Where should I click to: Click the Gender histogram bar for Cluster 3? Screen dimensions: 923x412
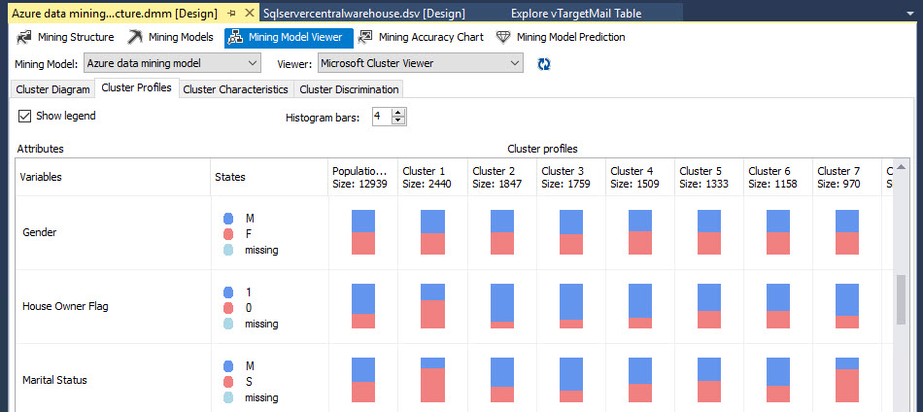click(571, 232)
